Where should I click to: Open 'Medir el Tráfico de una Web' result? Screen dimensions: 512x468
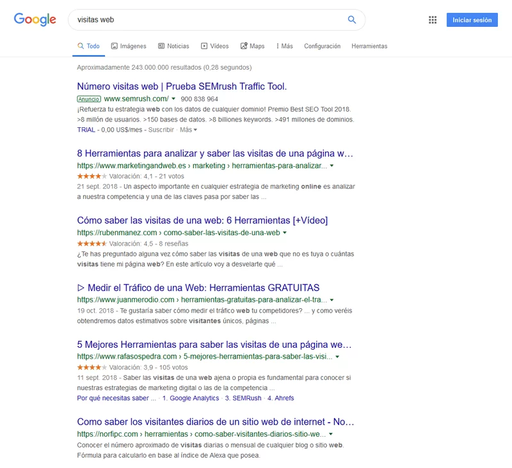pyautogui.click(x=198, y=288)
